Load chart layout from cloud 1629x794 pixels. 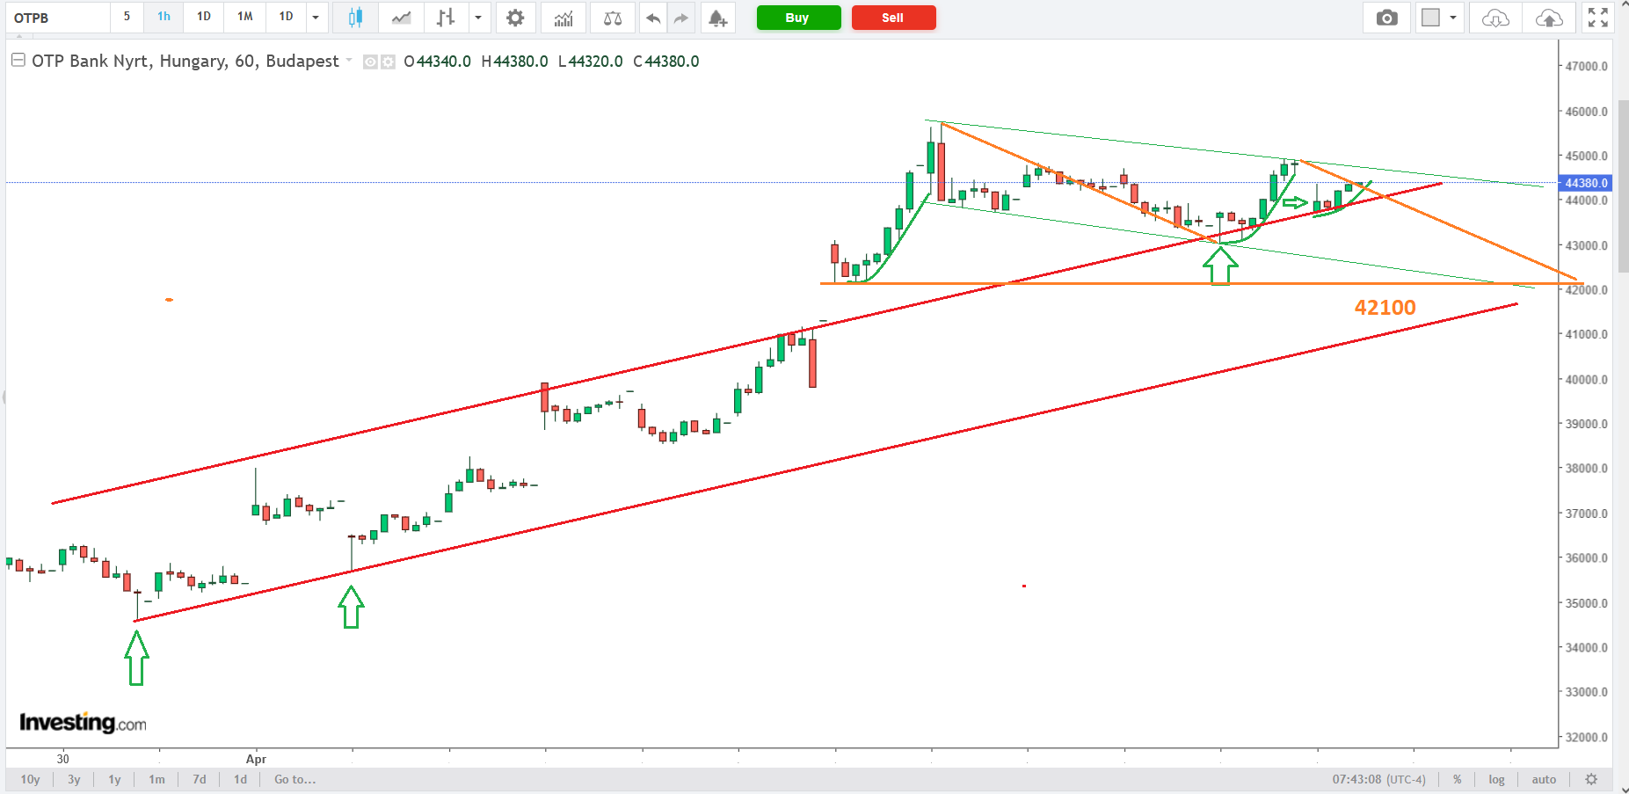pos(1495,18)
